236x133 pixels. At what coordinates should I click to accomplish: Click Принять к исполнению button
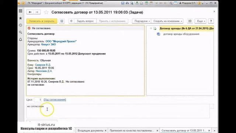[112, 21]
